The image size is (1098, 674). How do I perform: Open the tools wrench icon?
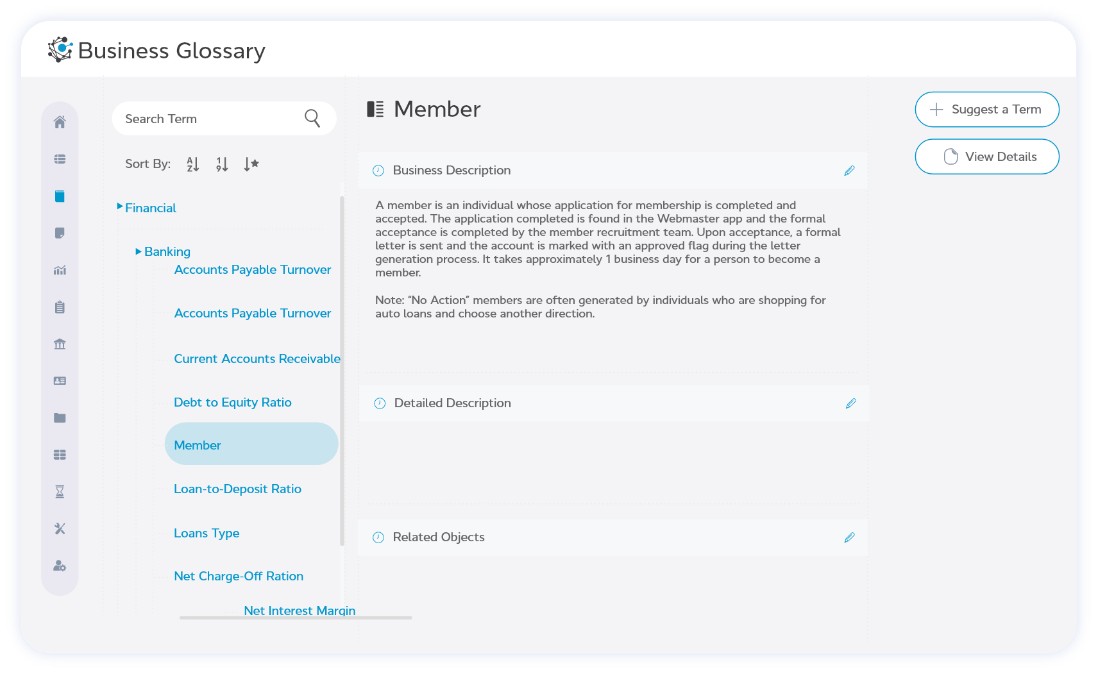(60, 528)
